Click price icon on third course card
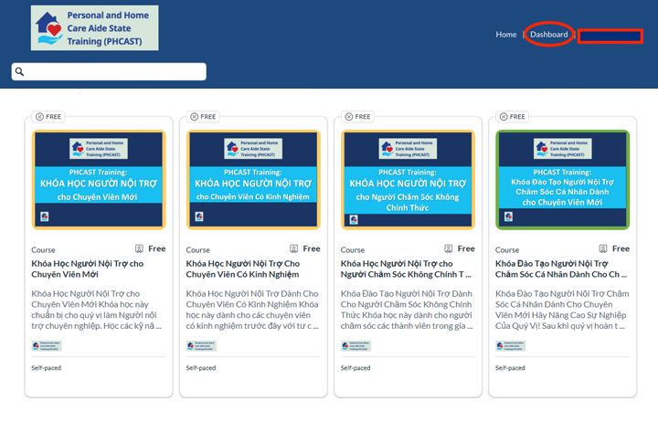658x422 pixels. [449, 248]
